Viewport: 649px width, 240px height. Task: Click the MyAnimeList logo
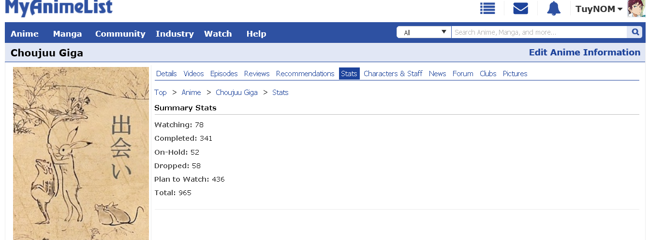[x=59, y=8]
